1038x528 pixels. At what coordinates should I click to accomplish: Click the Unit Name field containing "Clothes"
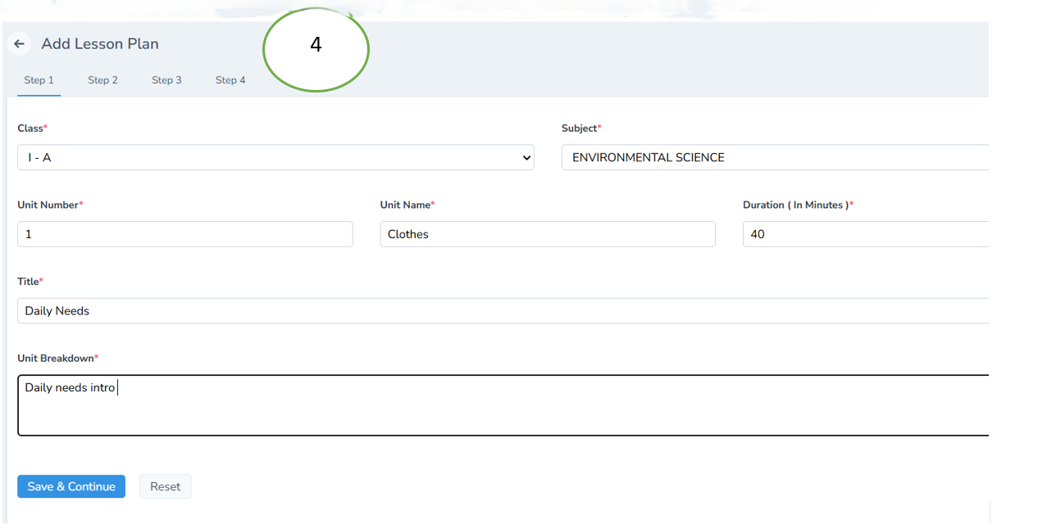click(x=547, y=233)
